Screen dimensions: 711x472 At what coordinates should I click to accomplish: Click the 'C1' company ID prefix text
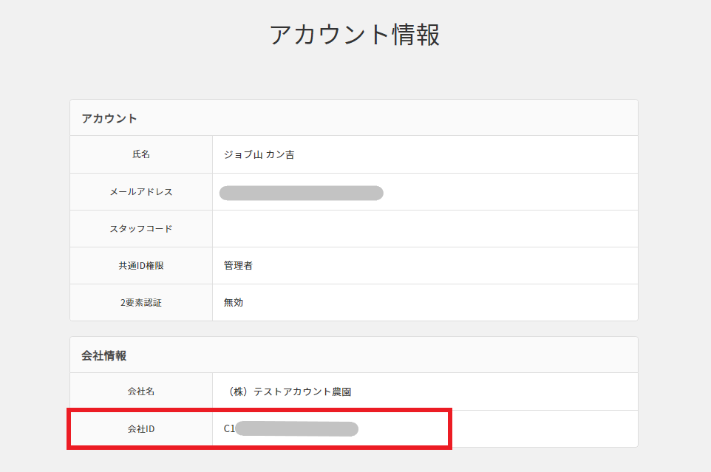(229, 429)
